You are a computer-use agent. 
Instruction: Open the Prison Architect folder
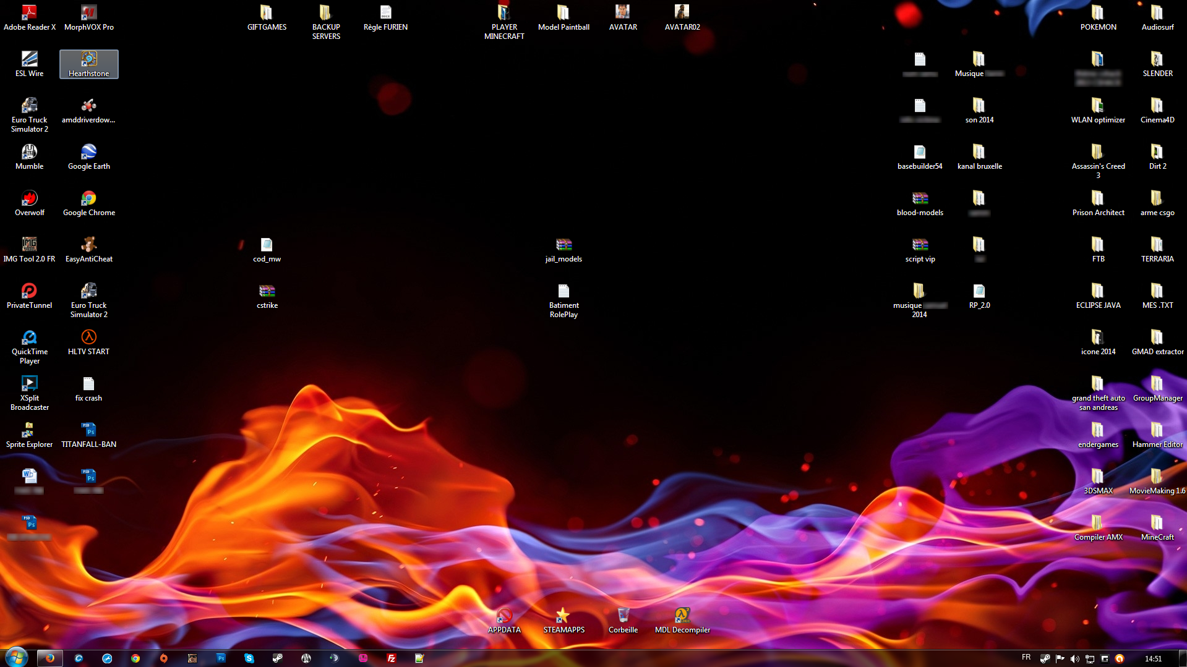coord(1098,203)
